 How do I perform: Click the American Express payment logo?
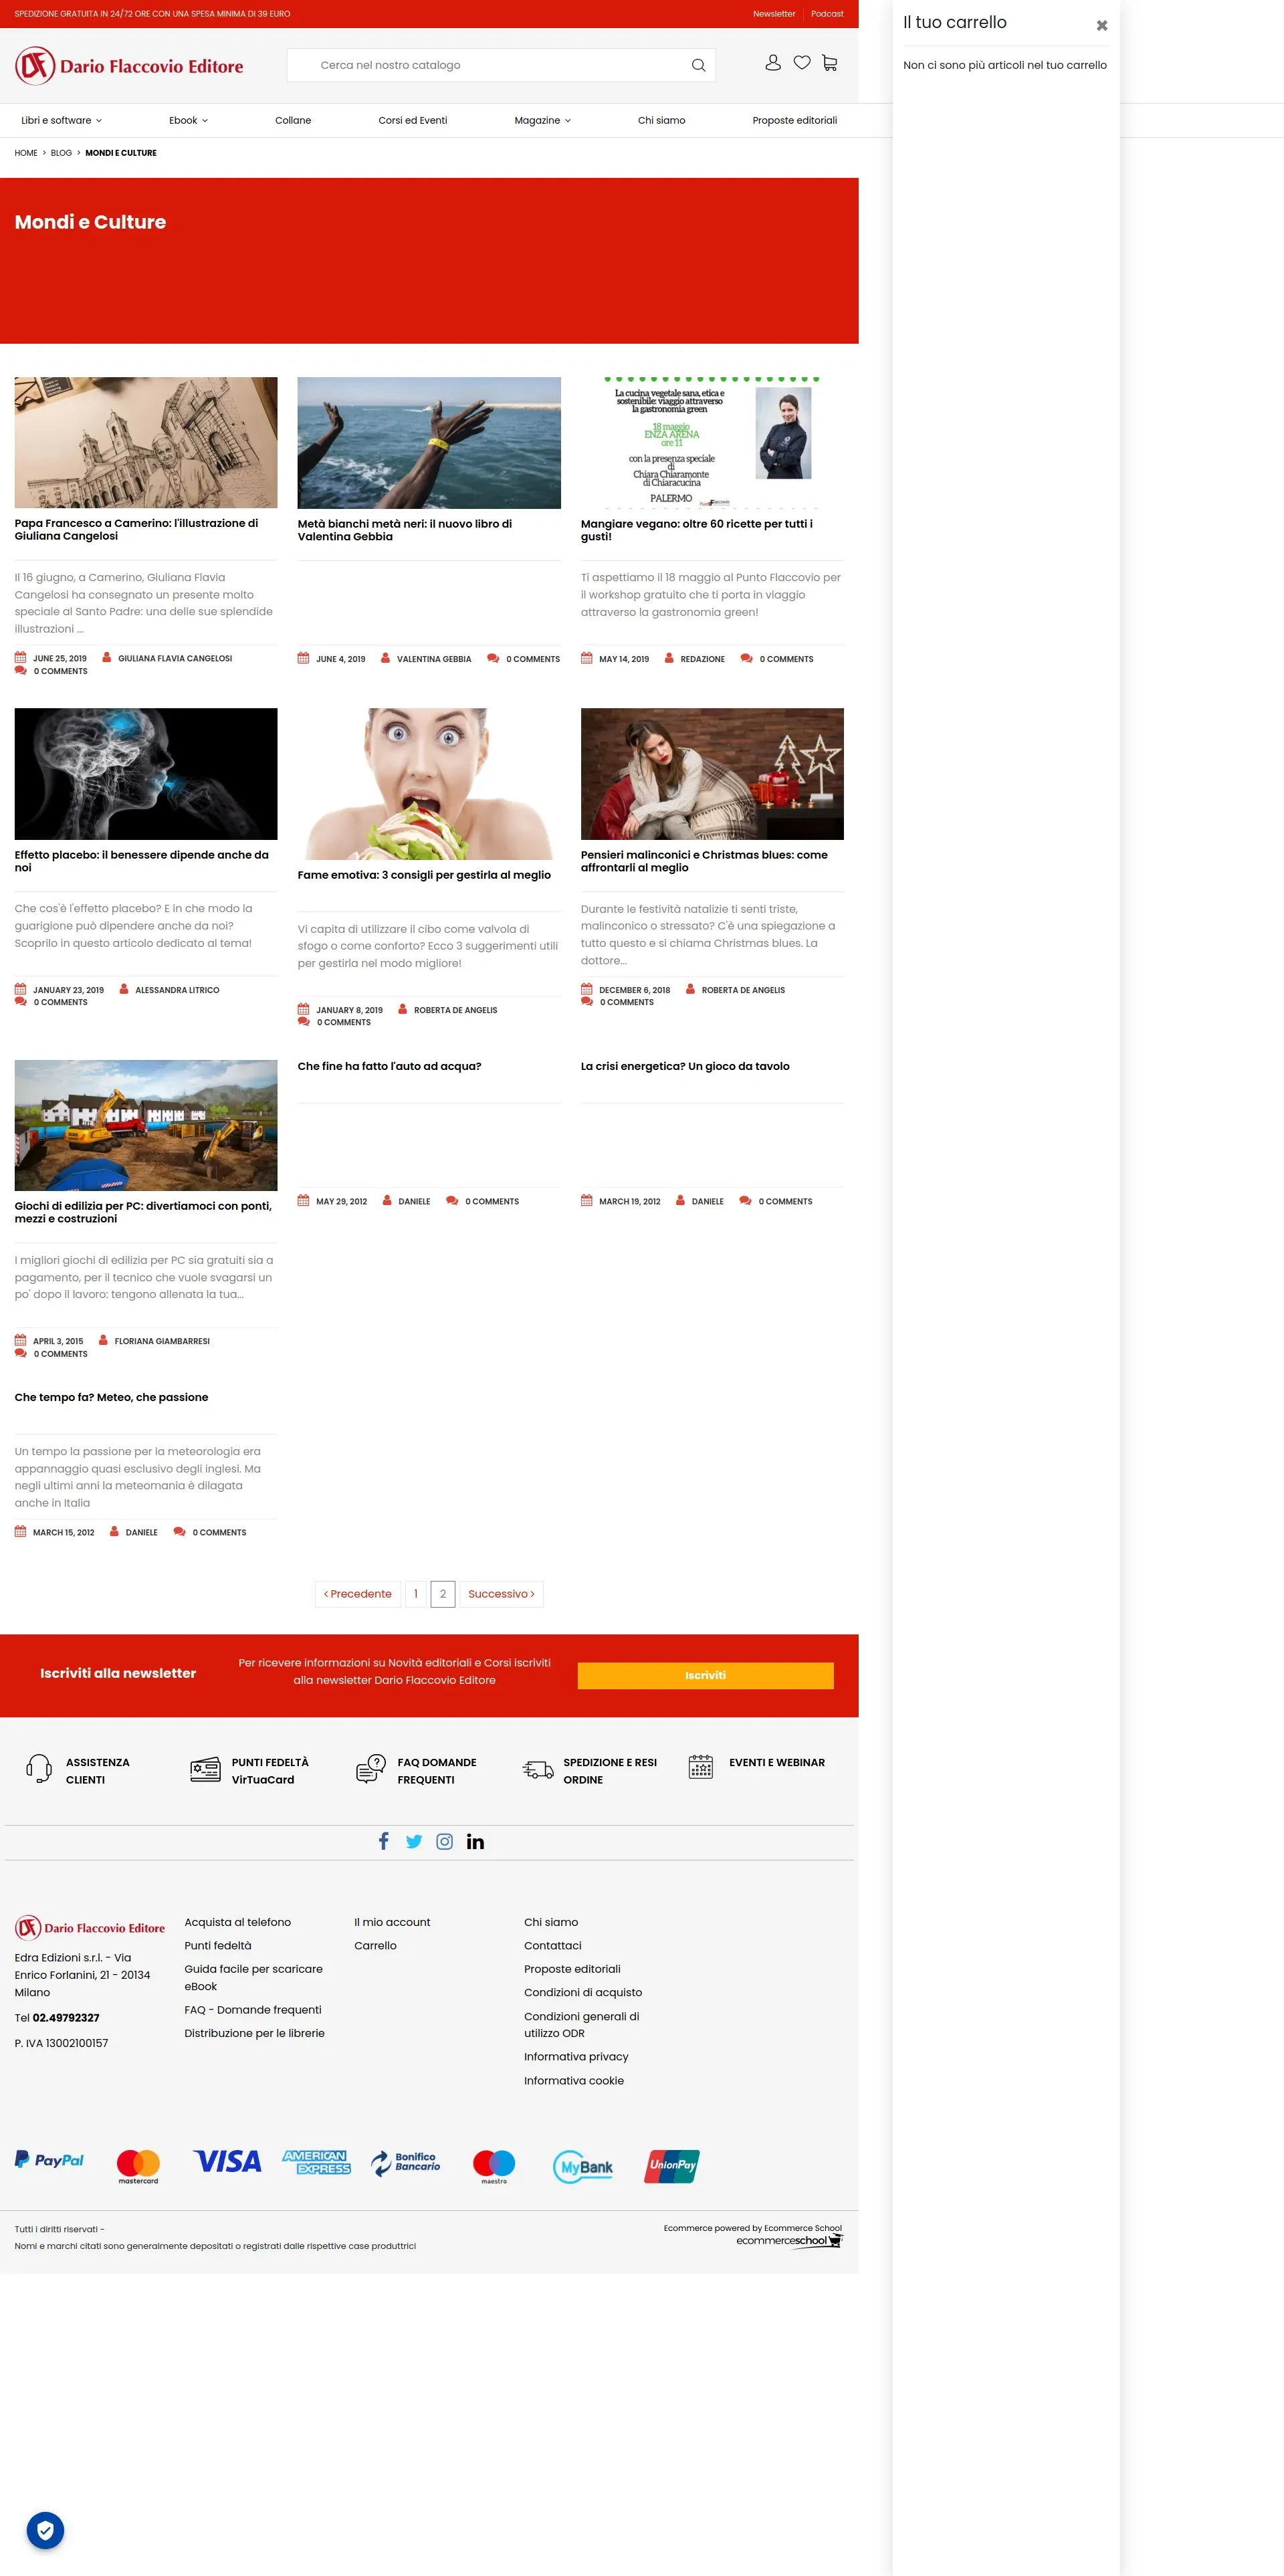pos(316,2162)
